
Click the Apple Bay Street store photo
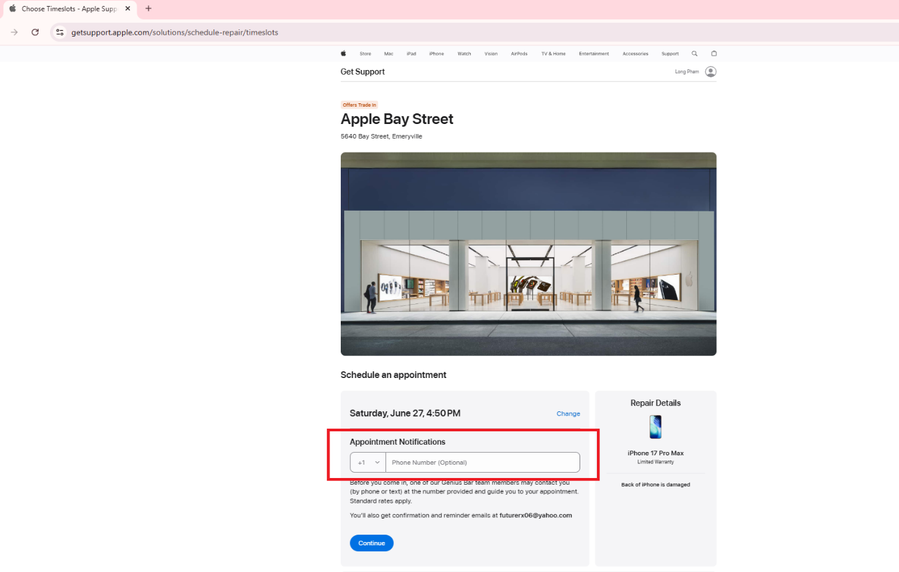click(x=528, y=254)
